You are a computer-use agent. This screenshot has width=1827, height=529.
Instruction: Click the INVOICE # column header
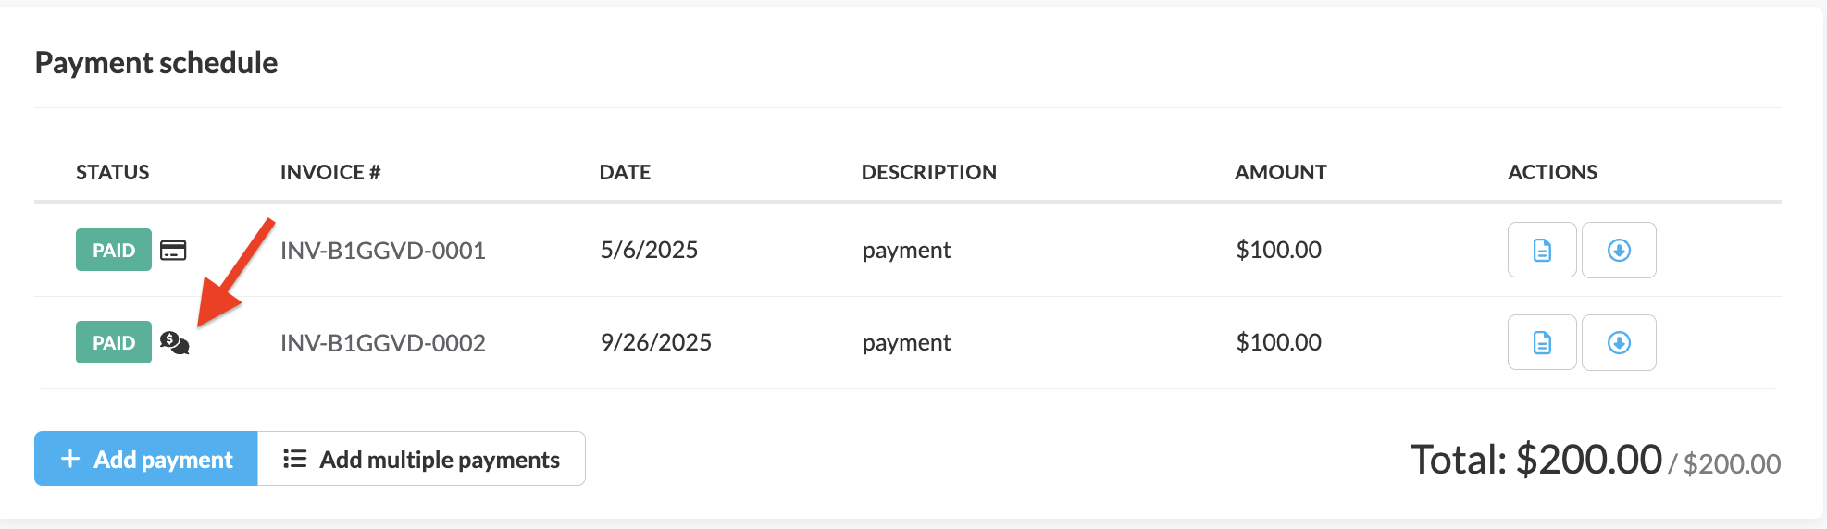coord(329,172)
